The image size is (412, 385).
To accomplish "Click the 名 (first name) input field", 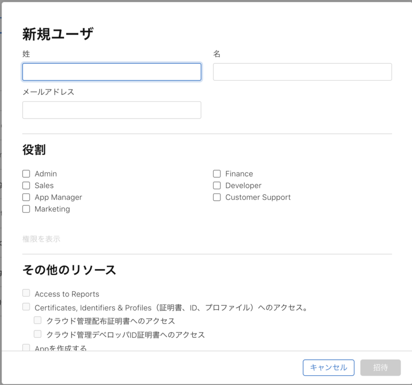I will click(302, 72).
